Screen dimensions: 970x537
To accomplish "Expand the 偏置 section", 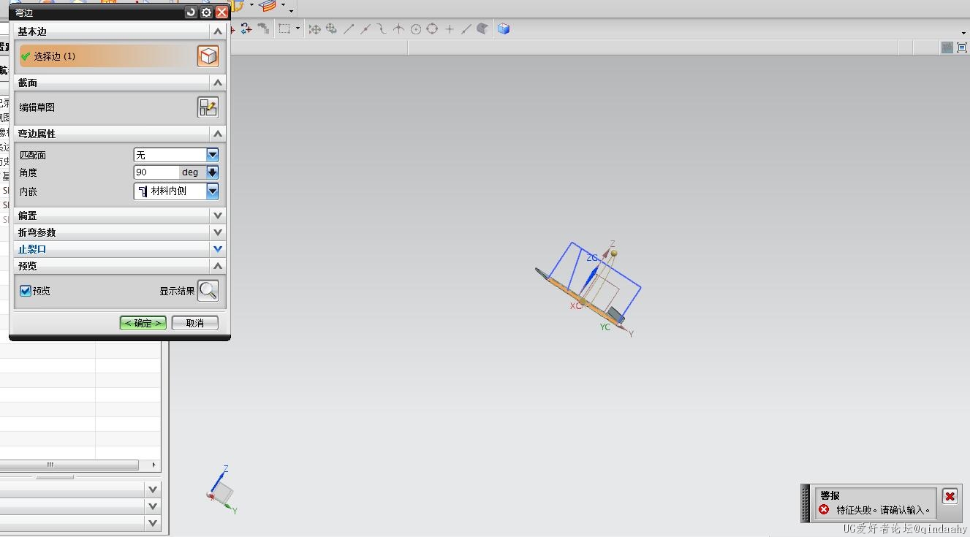I will click(217, 216).
